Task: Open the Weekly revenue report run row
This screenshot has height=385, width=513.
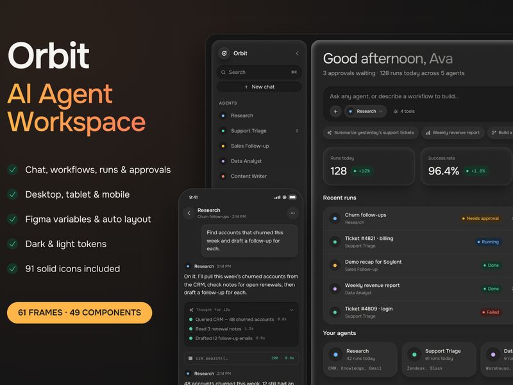Action: (418, 289)
